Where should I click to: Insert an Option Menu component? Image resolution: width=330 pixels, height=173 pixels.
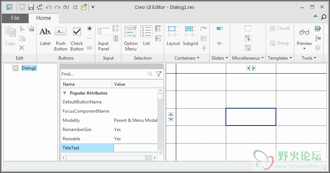pos(131,39)
